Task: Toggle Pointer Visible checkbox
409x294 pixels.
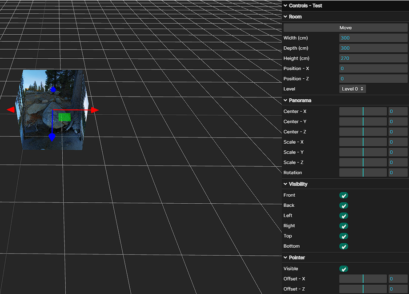Action: coord(344,269)
